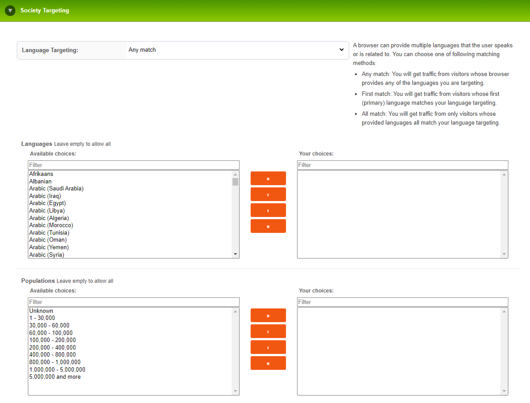Select Unknown population option
530x403 pixels.
(x=130, y=311)
